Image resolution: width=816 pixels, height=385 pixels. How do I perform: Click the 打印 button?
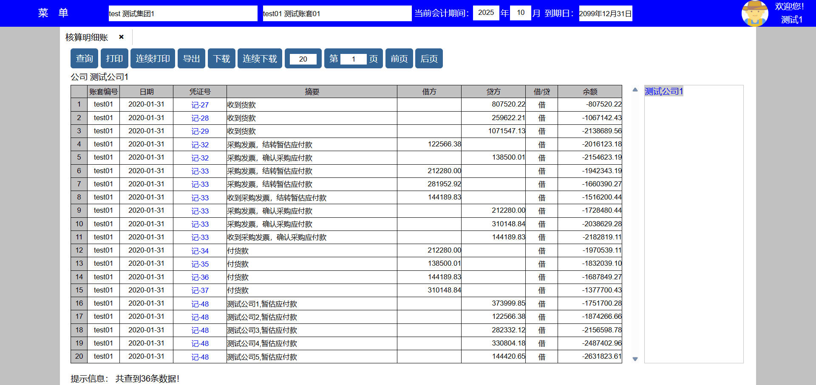tap(114, 59)
